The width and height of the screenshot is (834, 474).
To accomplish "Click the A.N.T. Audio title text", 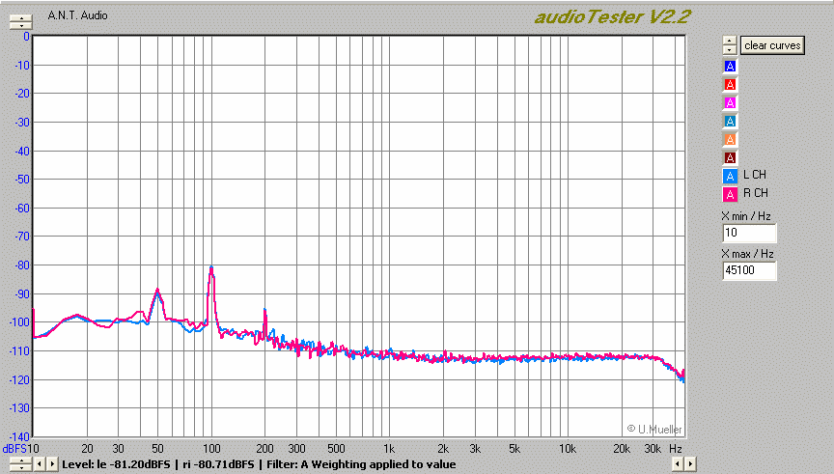I will pos(77,15).
